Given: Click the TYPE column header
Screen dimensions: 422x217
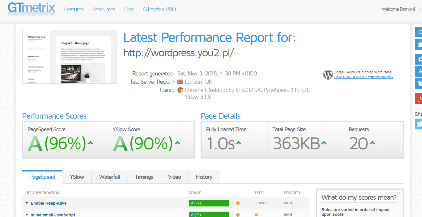Looking at the screenshot, I should (259, 193).
